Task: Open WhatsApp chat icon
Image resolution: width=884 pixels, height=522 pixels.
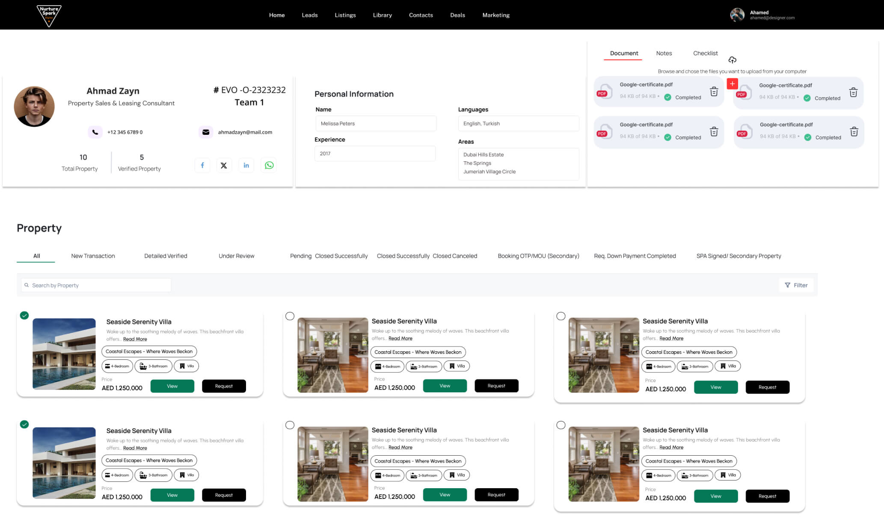Action: point(269,165)
